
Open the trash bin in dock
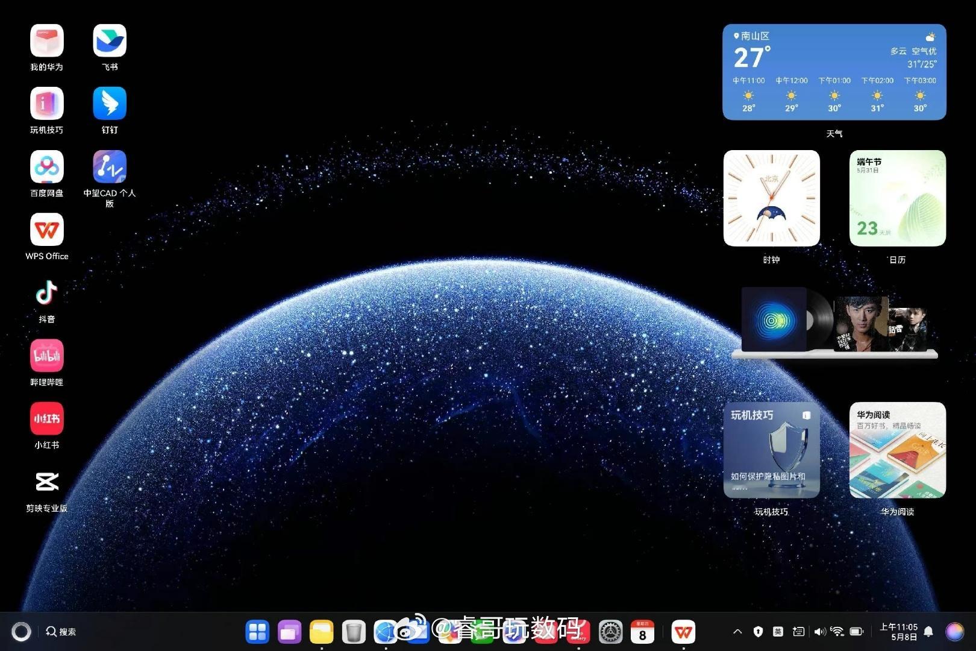354,632
